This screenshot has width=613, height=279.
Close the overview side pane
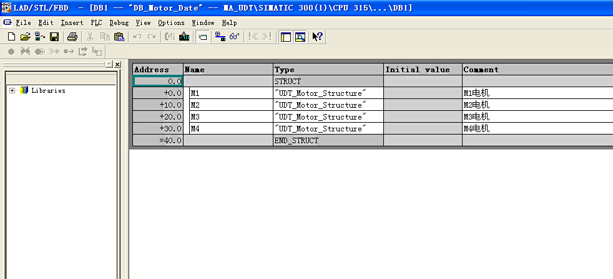coord(117,64)
